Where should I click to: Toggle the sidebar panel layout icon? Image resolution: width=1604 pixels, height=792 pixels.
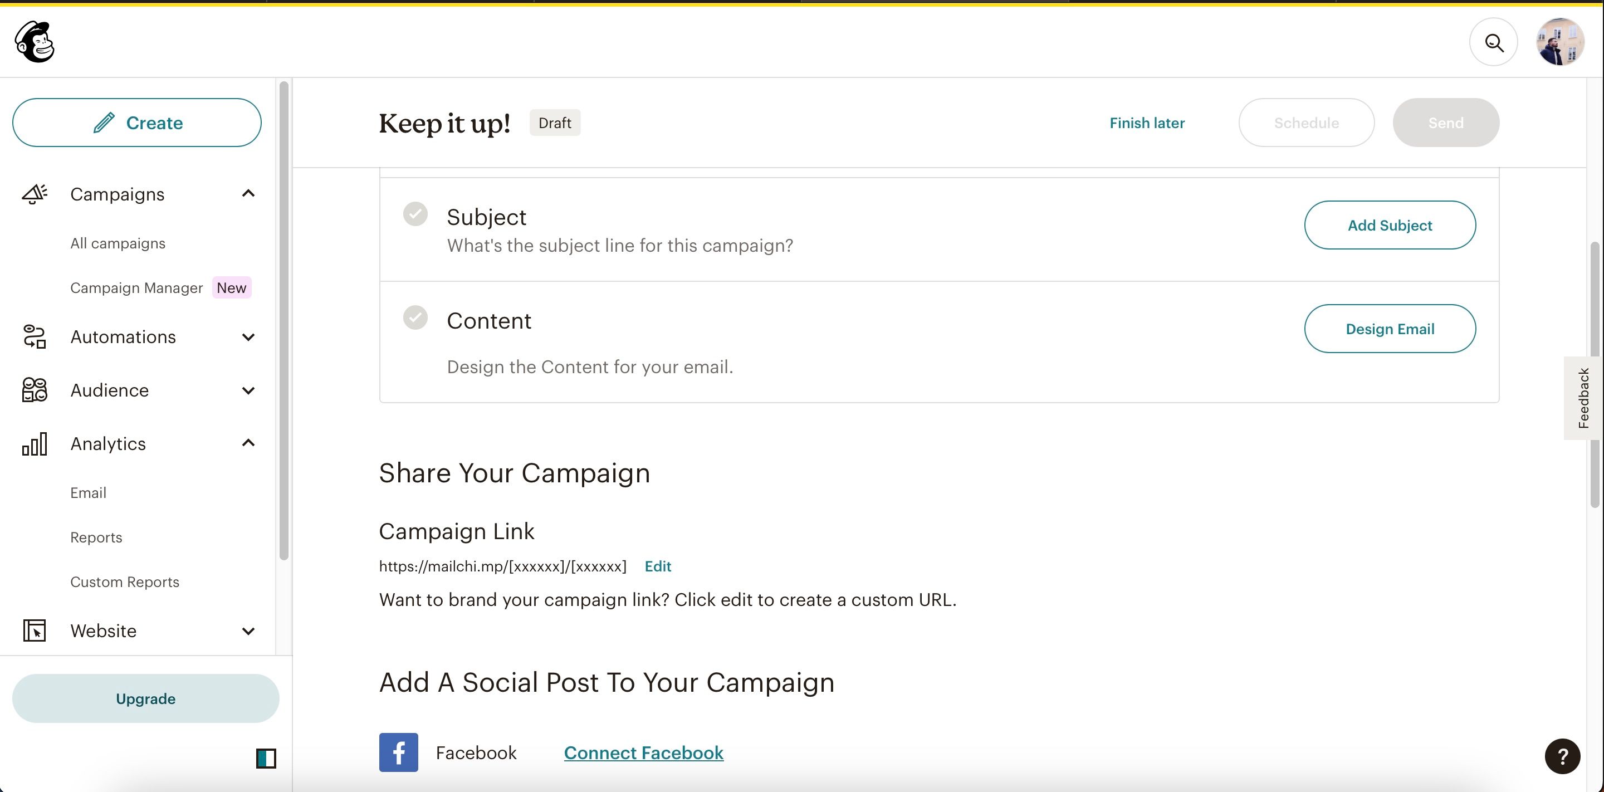[x=266, y=758]
